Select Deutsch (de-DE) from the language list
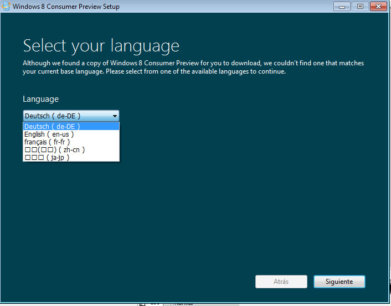This screenshot has height=306, width=391. coord(71,126)
